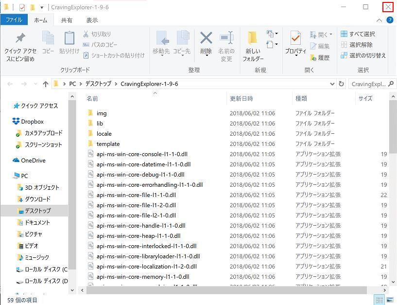Click the Help question mark icon
The image size is (397, 305).
(x=390, y=20)
